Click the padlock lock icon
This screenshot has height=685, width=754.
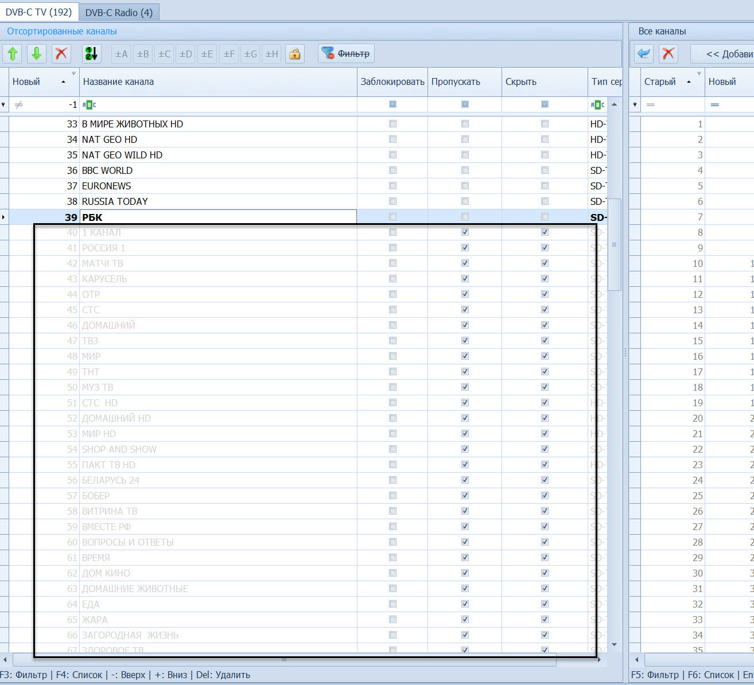click(295, 54)
